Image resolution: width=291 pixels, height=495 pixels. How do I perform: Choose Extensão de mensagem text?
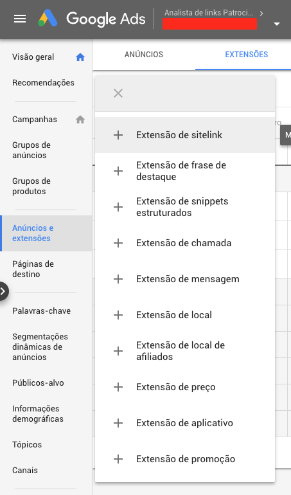188,279
